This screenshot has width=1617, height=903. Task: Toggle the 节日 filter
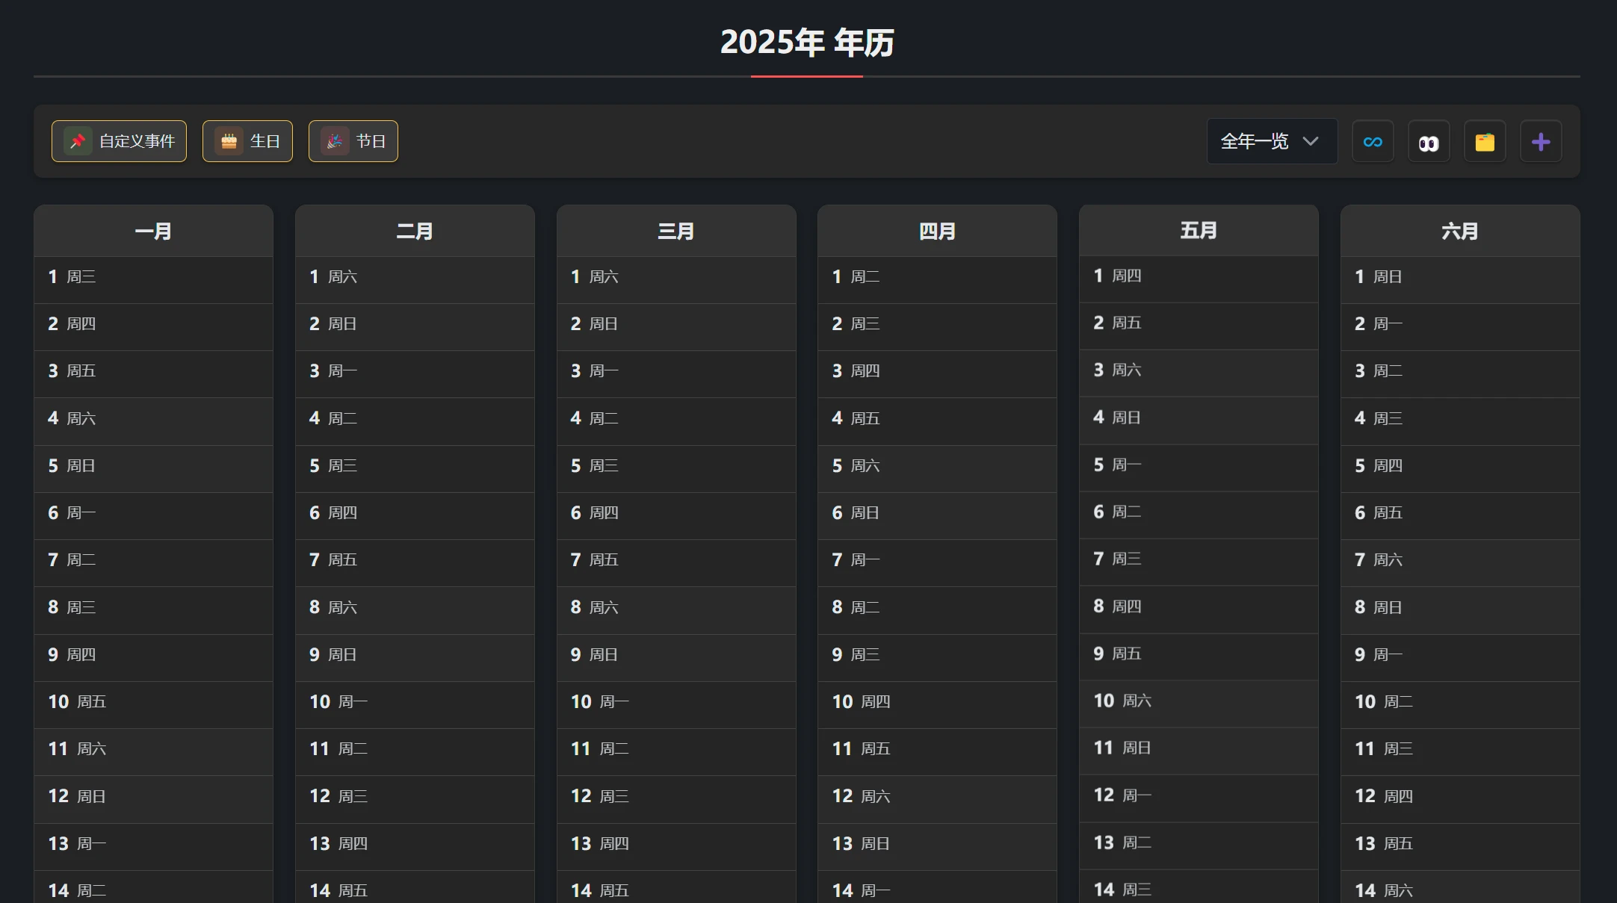(x=371, y=141)
